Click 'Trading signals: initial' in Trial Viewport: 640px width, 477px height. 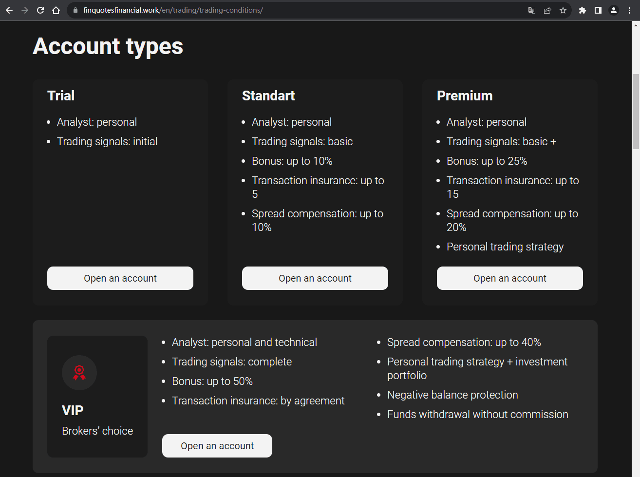(x=107, y=141)
